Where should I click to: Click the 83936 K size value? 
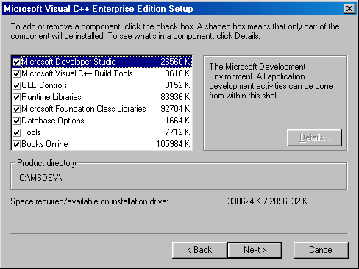175,97
